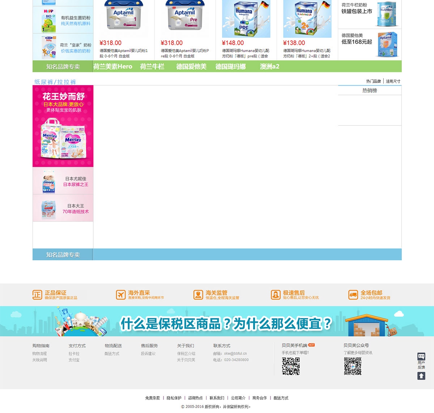Click the ¥148.00 price

(233, 43)
